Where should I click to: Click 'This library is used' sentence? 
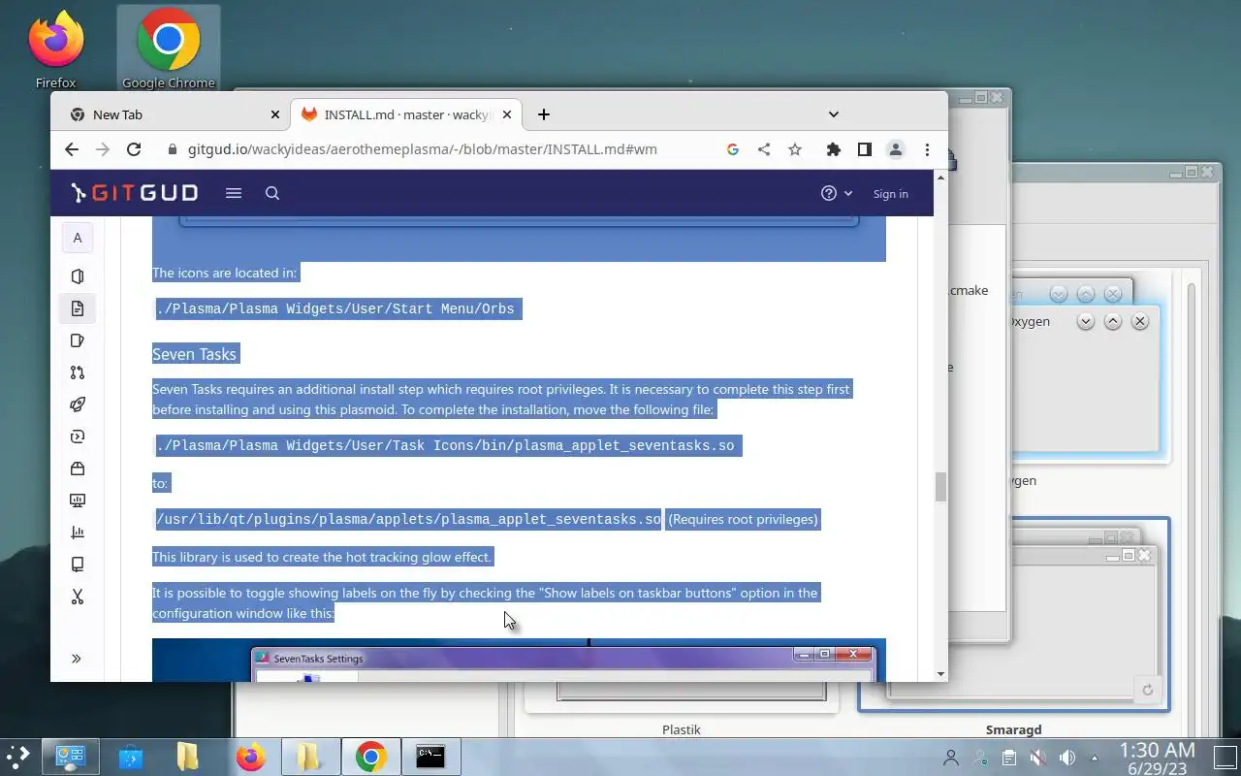(x=322, y=557)
